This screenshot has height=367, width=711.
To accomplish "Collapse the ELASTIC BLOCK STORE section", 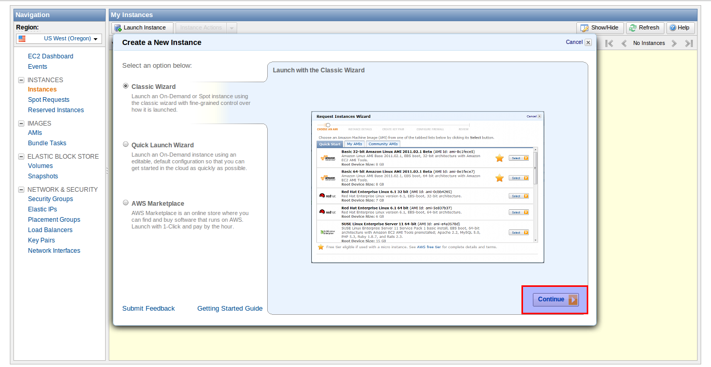I will 21,157.
